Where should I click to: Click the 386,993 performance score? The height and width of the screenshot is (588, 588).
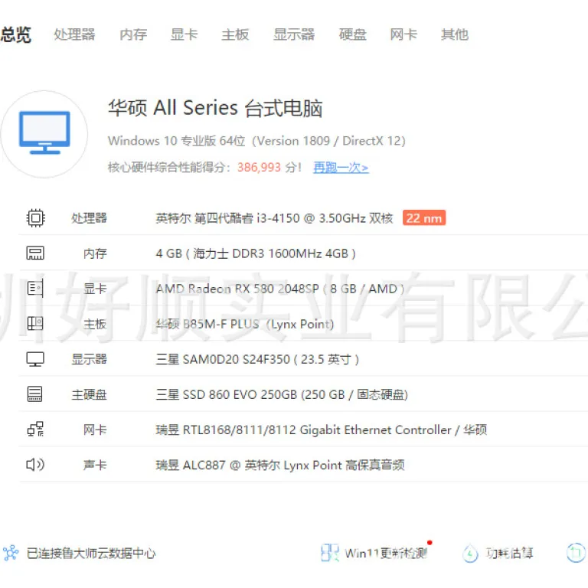point(259,167)
